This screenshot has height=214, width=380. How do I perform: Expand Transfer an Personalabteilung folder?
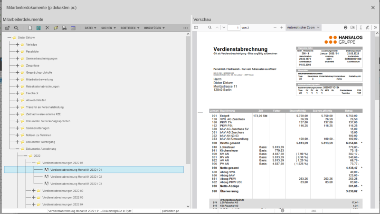click(x=17, y=107)
